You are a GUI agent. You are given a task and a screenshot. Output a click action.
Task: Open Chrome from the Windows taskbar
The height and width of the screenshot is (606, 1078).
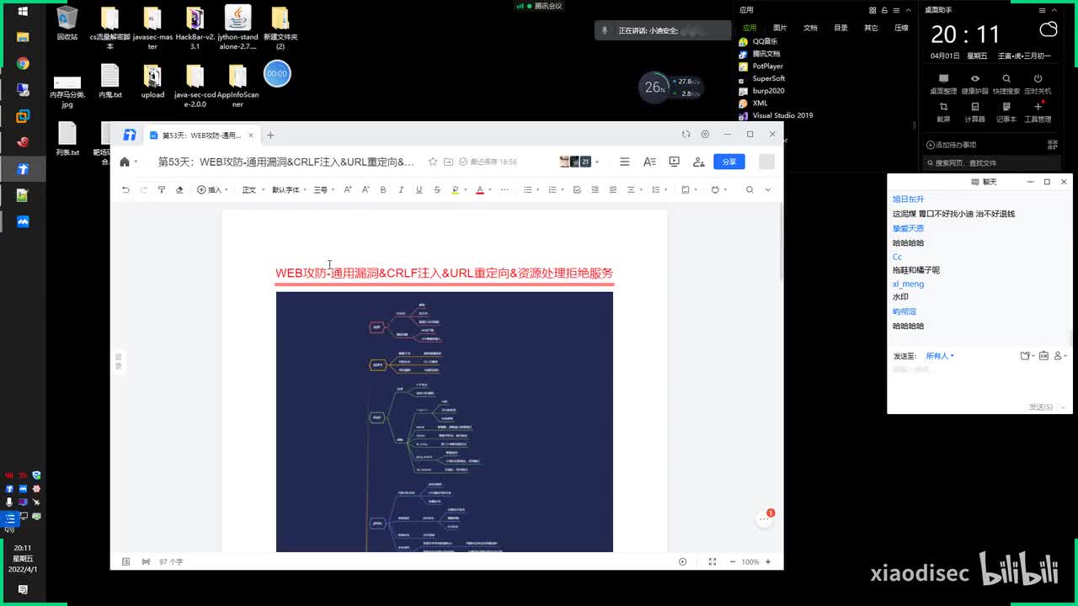(x=23, y=64)
